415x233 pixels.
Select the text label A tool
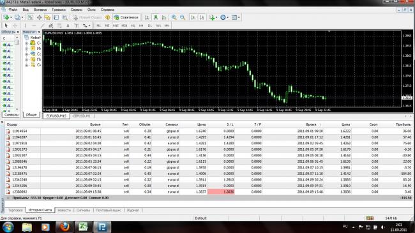(68, 26)
